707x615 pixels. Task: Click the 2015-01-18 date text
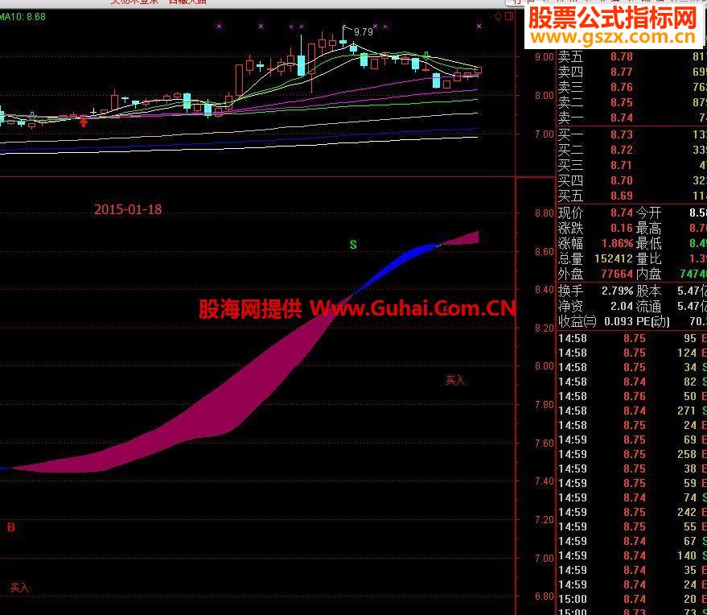[128, 209]
